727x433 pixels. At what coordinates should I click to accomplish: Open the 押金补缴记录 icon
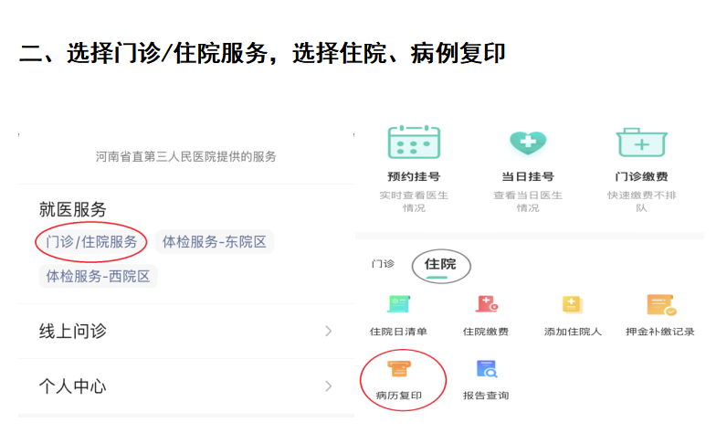660,305
